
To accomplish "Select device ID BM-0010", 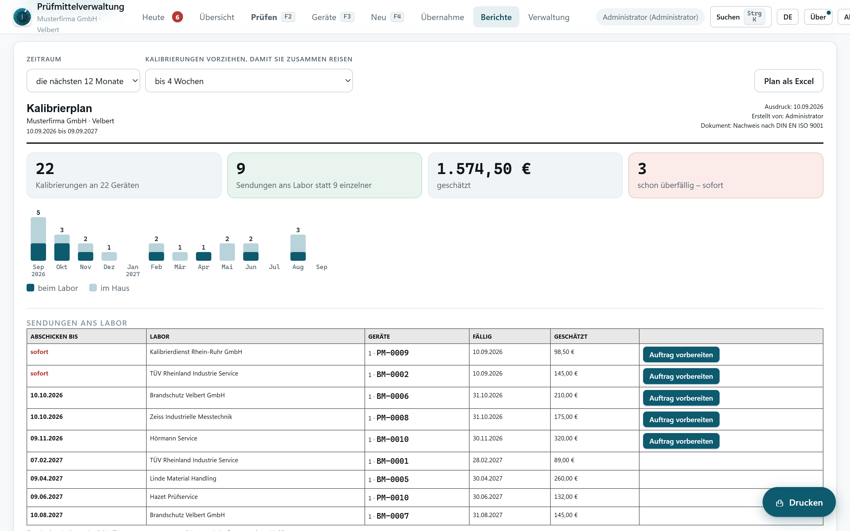I will click(392, 439).
